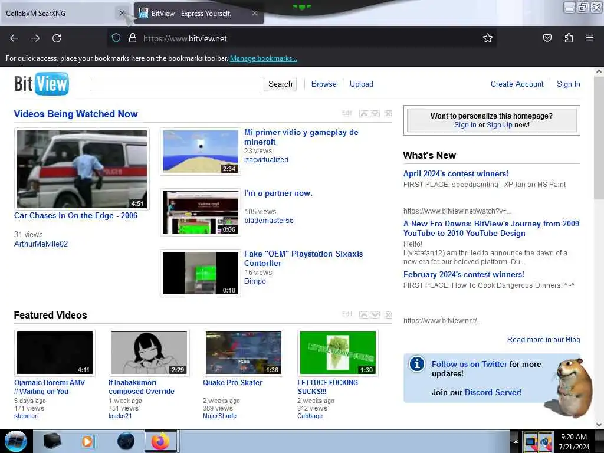Switch to the CollabVM SearXNG tab
604x453 pixels.
coord(58,13)
